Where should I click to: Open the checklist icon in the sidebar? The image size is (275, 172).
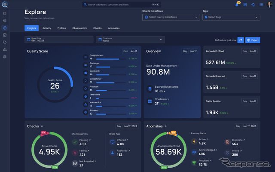pos(5,35)
